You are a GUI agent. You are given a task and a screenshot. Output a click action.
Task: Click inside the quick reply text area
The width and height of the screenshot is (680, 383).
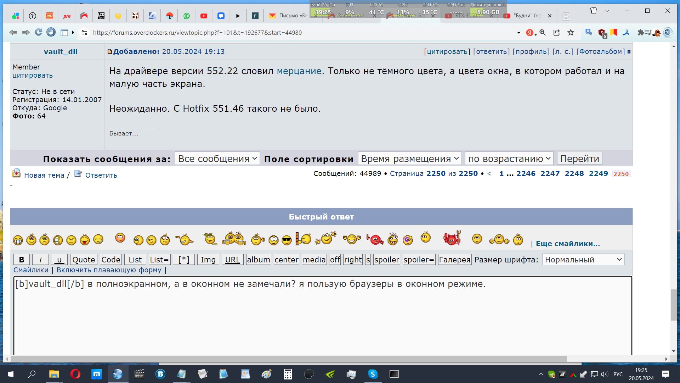coord(322,319)
